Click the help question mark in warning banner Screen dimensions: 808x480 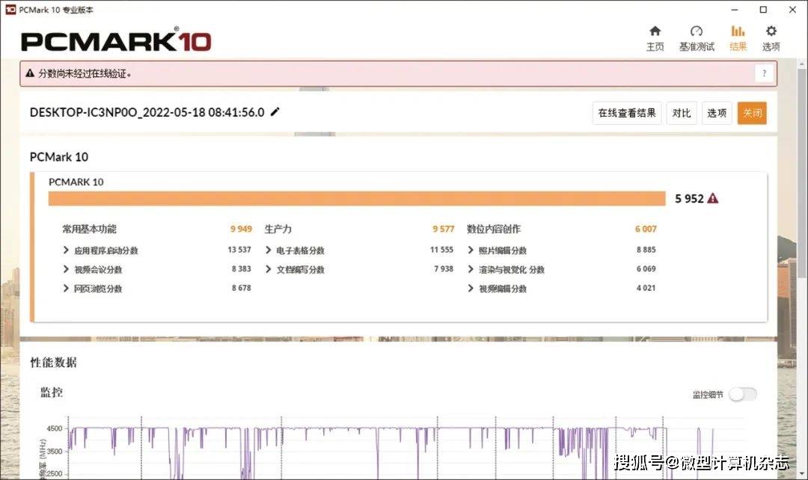[x=764, y=74]
